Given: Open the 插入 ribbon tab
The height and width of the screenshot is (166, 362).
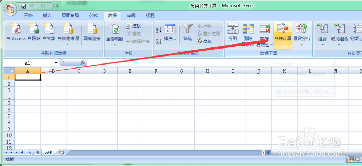Looking at the screenshot, I should [47, 16].
